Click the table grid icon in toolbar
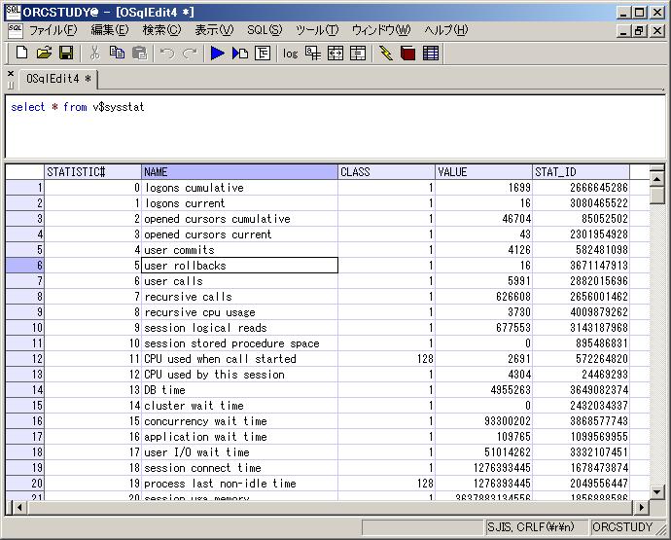671x540 pixels. tap(431, 53)
